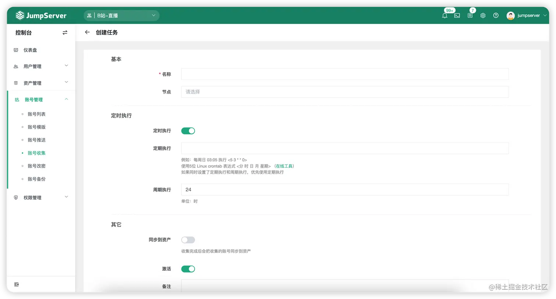Open notifications via the bell icon
Image resolution: width=556 pixels, height=299 pixels.
click(x=445, y=15)
